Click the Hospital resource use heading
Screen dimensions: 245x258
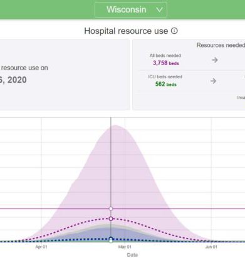126,31
